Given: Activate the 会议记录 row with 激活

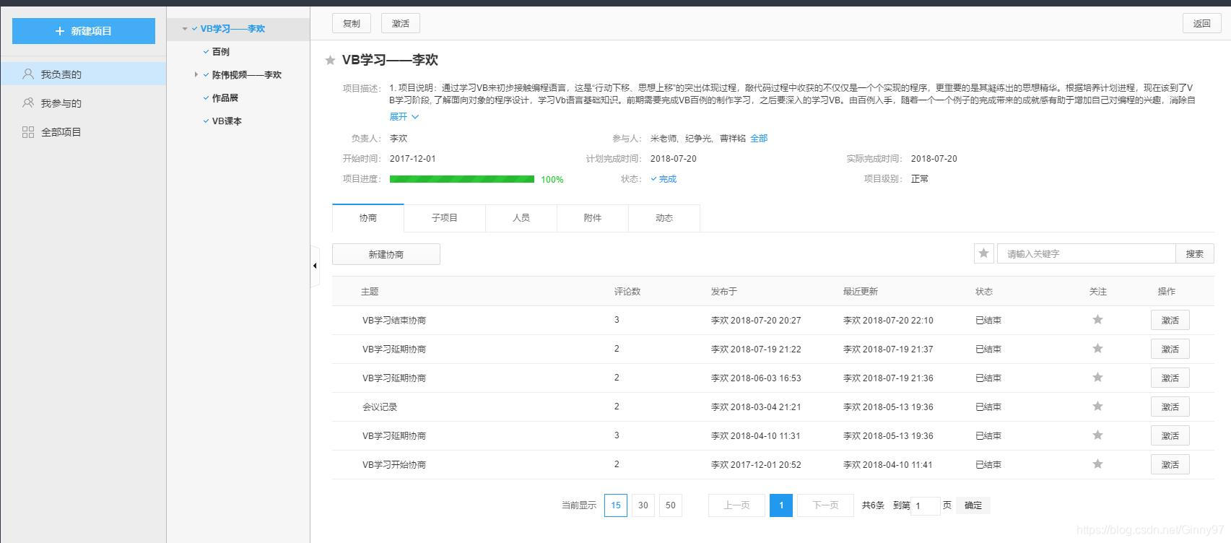Looking at the screenshot, I should coord(1170,407).
